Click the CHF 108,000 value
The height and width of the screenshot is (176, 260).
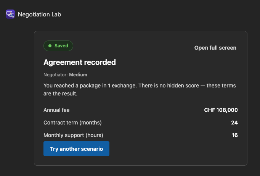pyautogui.click(x=221, y=110)
